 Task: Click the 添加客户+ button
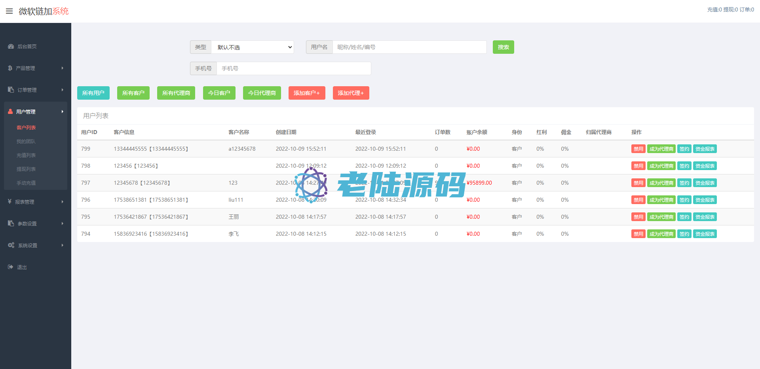coord(307,93)
